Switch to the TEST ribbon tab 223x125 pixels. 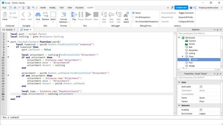(62, 8)
